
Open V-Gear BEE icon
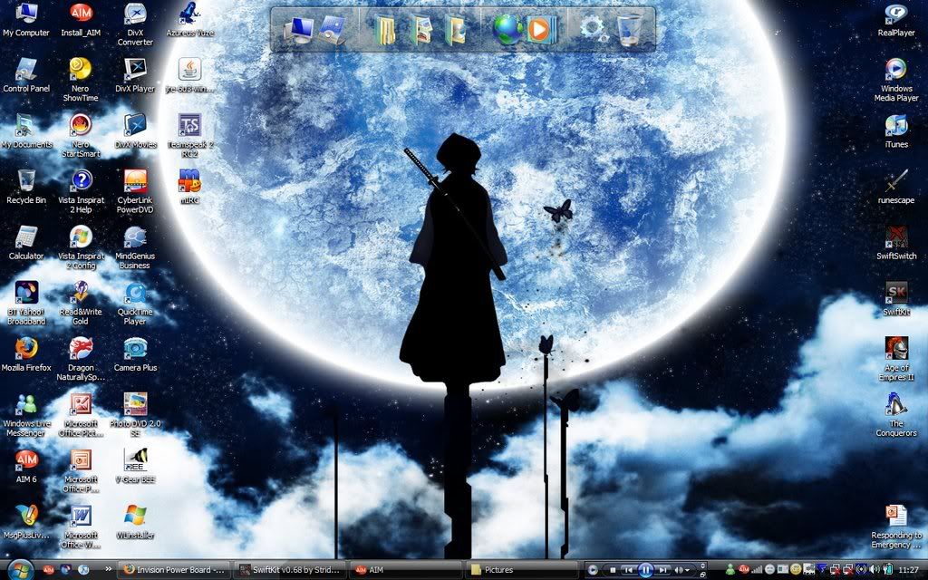pos(135,467)
